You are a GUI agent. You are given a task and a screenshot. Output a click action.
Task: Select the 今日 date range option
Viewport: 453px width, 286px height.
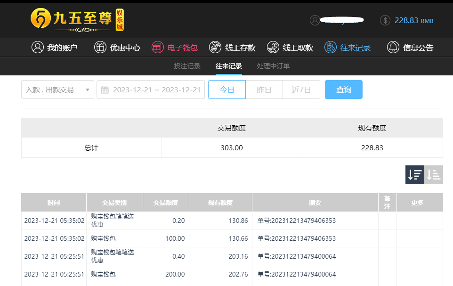227,90
